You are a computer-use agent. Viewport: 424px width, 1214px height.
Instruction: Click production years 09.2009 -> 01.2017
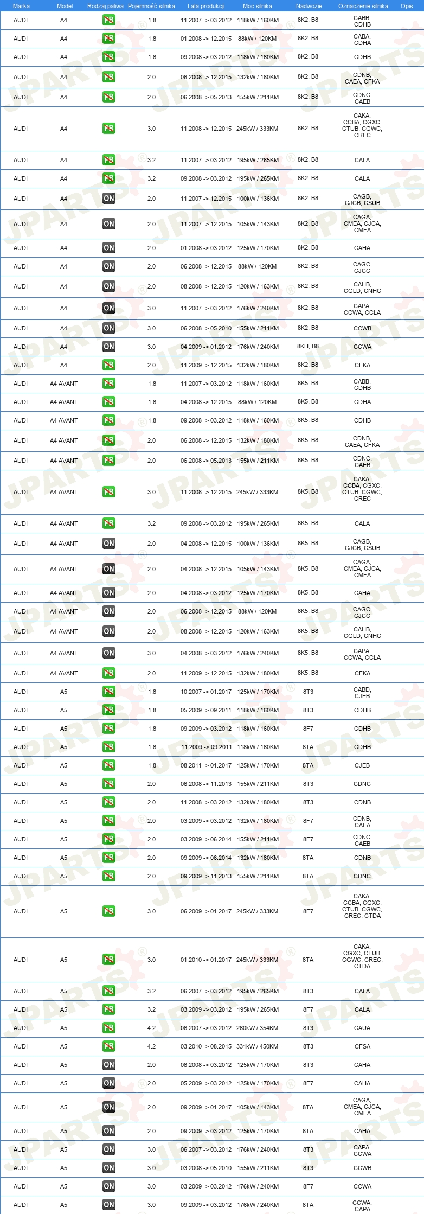(206, 1107)
